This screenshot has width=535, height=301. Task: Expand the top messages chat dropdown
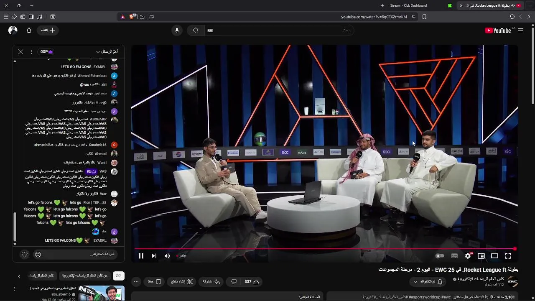coord(107,52)
